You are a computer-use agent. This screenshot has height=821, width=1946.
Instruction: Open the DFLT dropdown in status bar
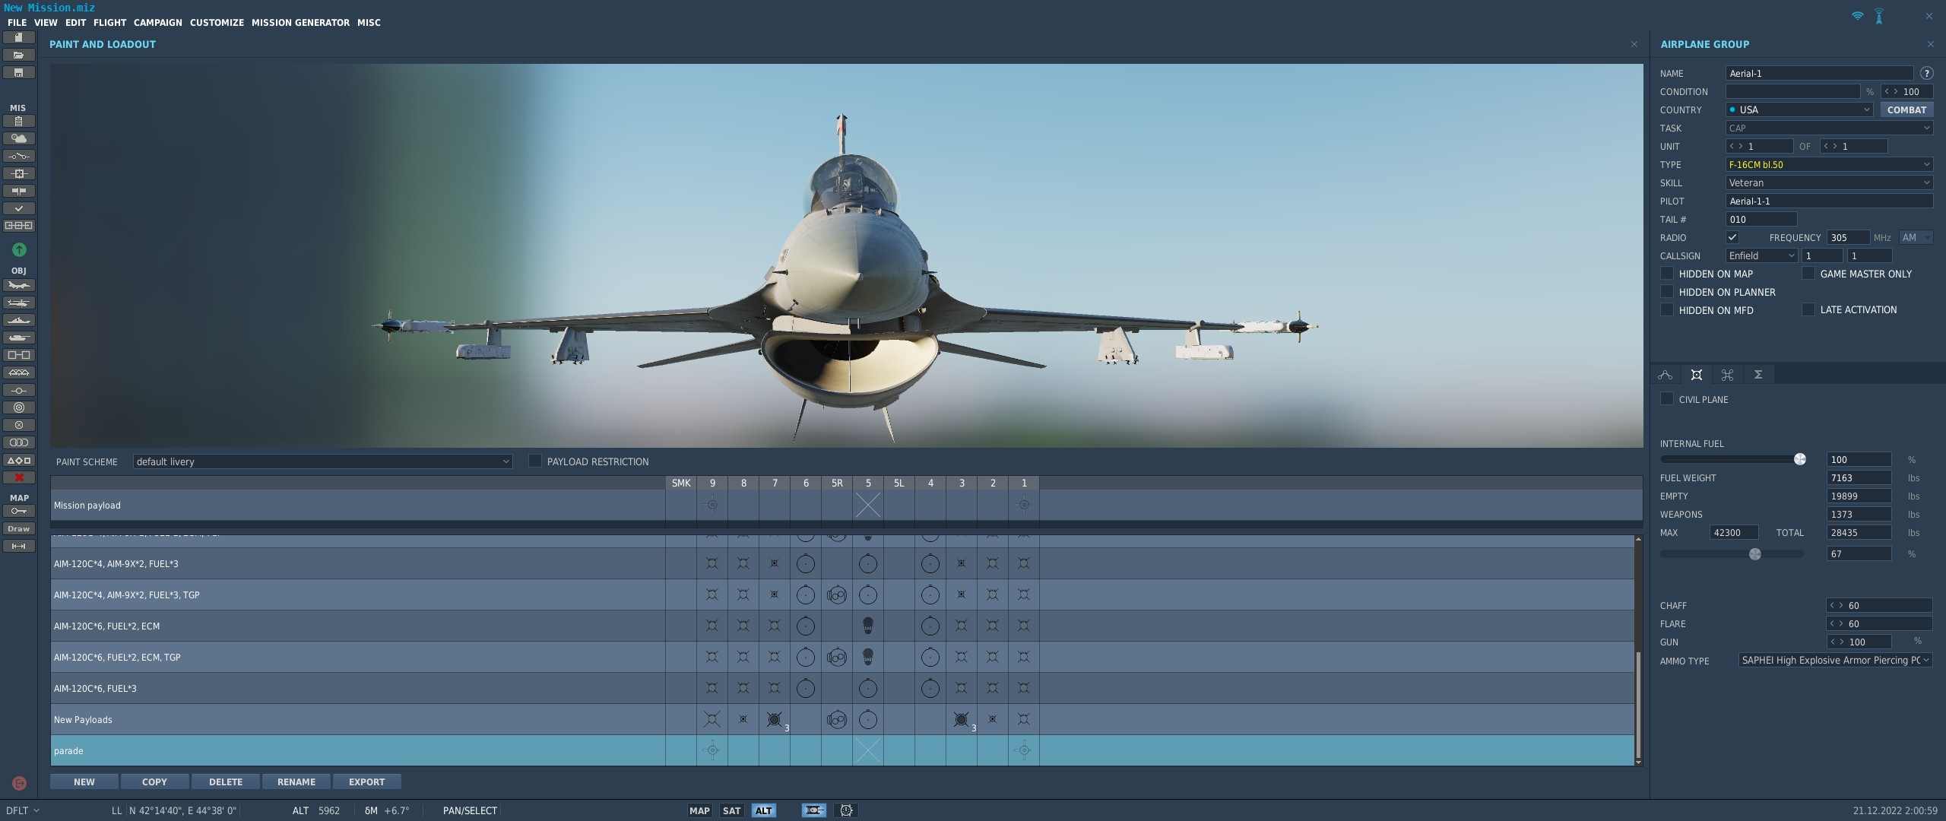[22, 810]
